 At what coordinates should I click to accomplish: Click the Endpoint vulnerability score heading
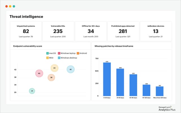click(28, 46)
